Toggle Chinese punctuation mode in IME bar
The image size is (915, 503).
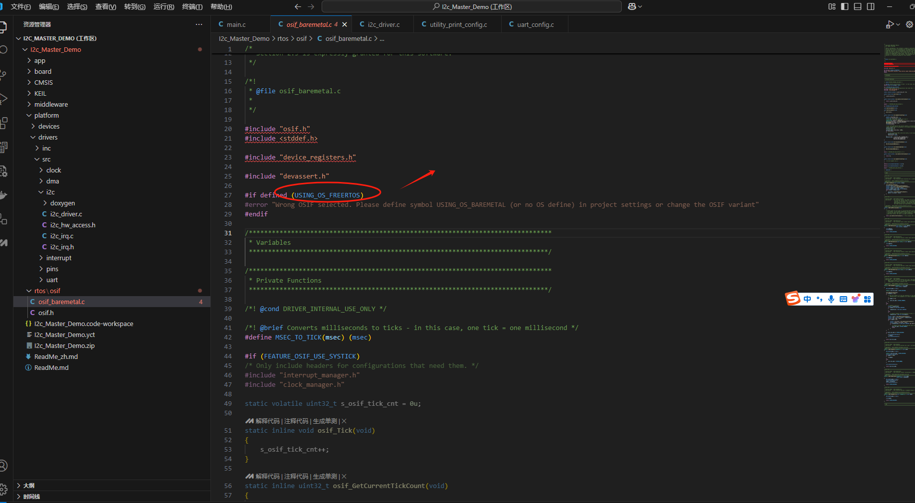coord(819,299)
